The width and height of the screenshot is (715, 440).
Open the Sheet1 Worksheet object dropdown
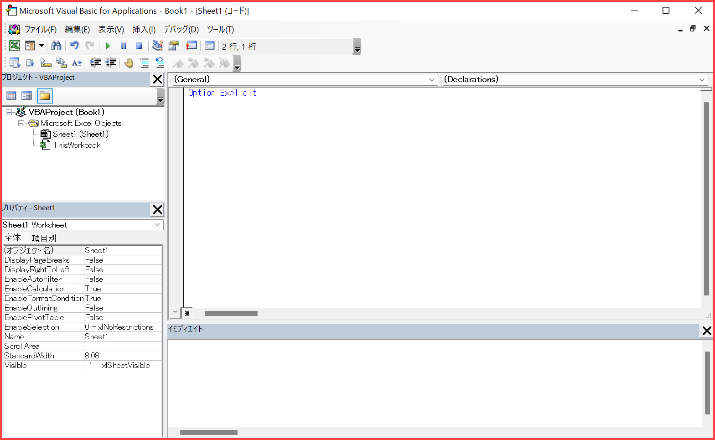tap(157, 225)
